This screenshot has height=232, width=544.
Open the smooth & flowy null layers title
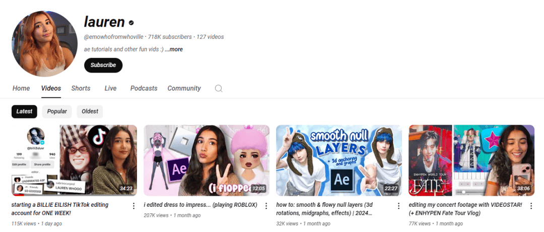[x=324, y=209]
